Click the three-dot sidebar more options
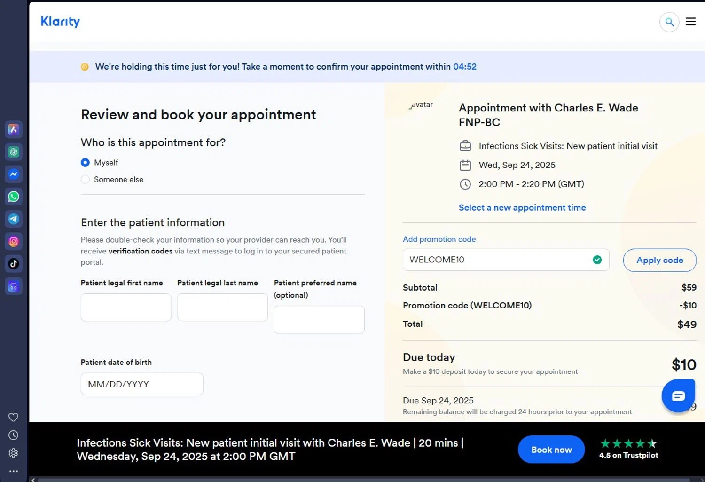705x482 pixels. coord(14,471)
